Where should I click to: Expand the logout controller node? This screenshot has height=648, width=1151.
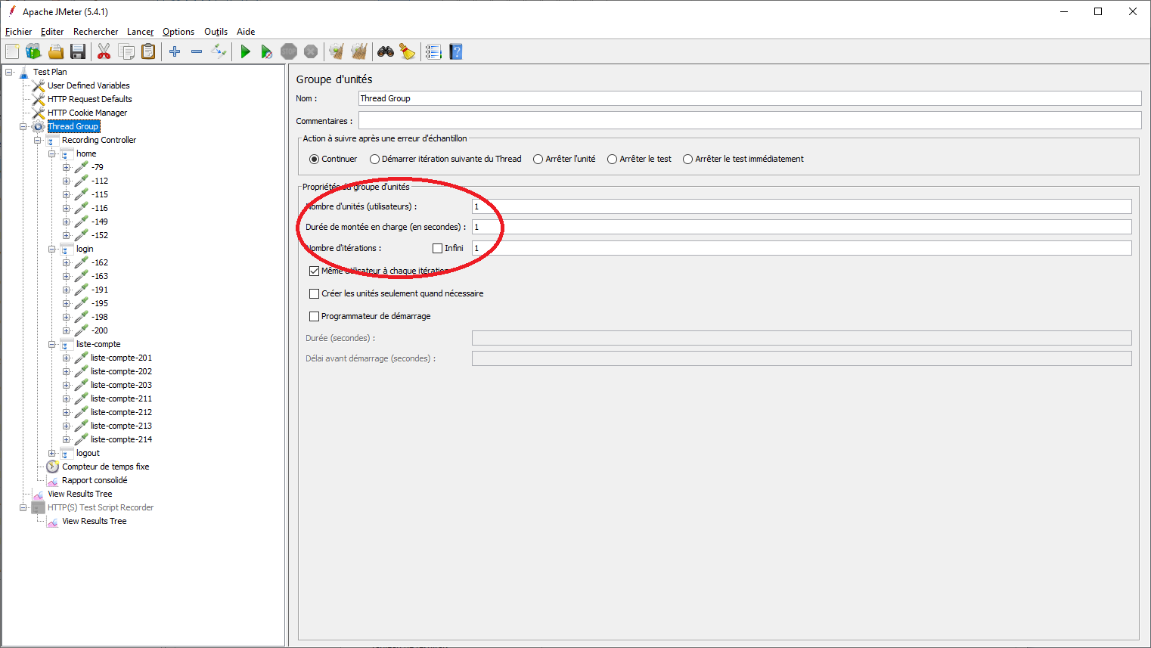(52, 453)
